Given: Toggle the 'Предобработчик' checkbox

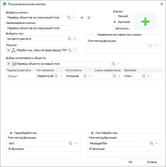Looking at the screenshot, I should pos(11,133).
